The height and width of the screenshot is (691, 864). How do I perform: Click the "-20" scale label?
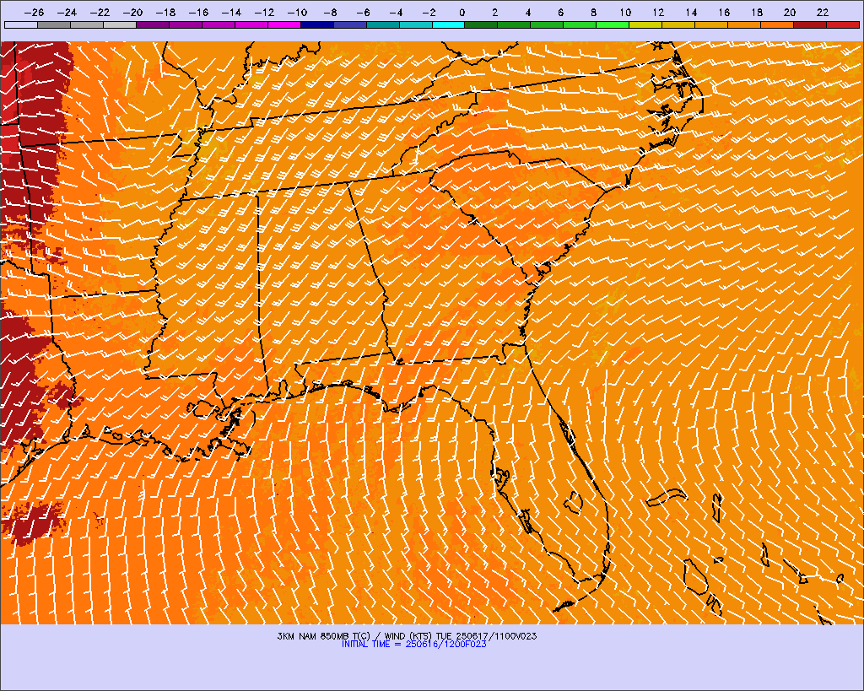132,12
